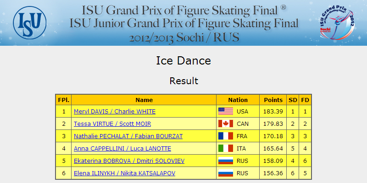Click the French flag icon

click(226, 136)
